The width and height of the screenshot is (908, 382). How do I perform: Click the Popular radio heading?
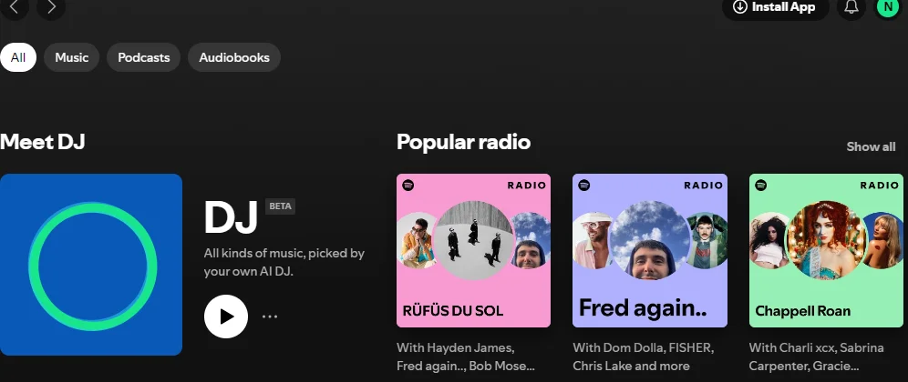[x=463, y=142]
